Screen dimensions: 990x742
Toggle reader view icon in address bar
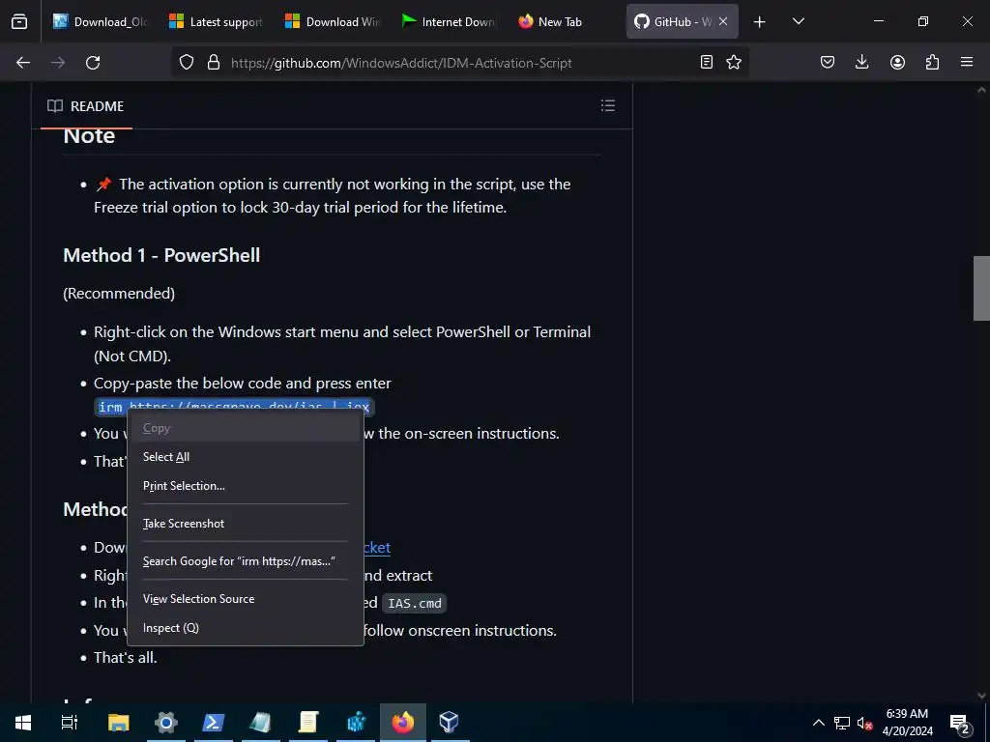pos(707,62)
